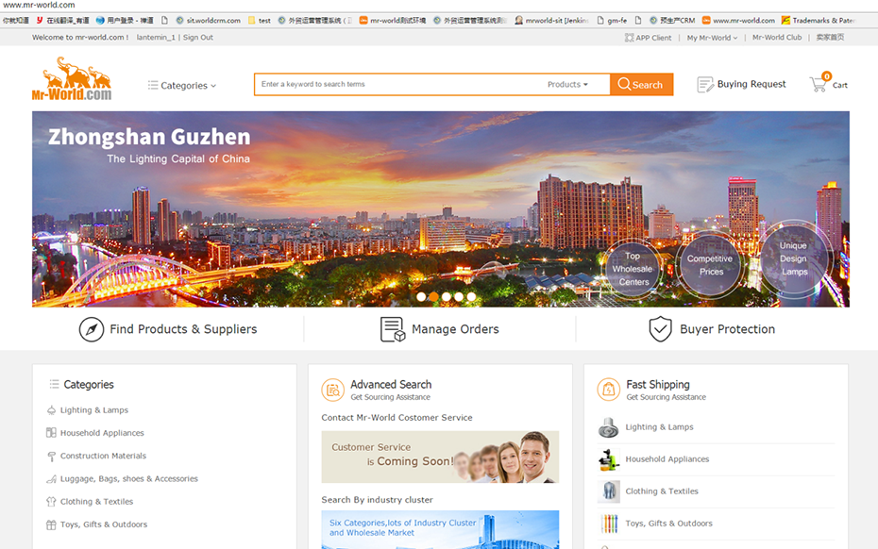Select the first carousel dot on banner
This screenshot has height=549, width=878.
pos(421,296)
